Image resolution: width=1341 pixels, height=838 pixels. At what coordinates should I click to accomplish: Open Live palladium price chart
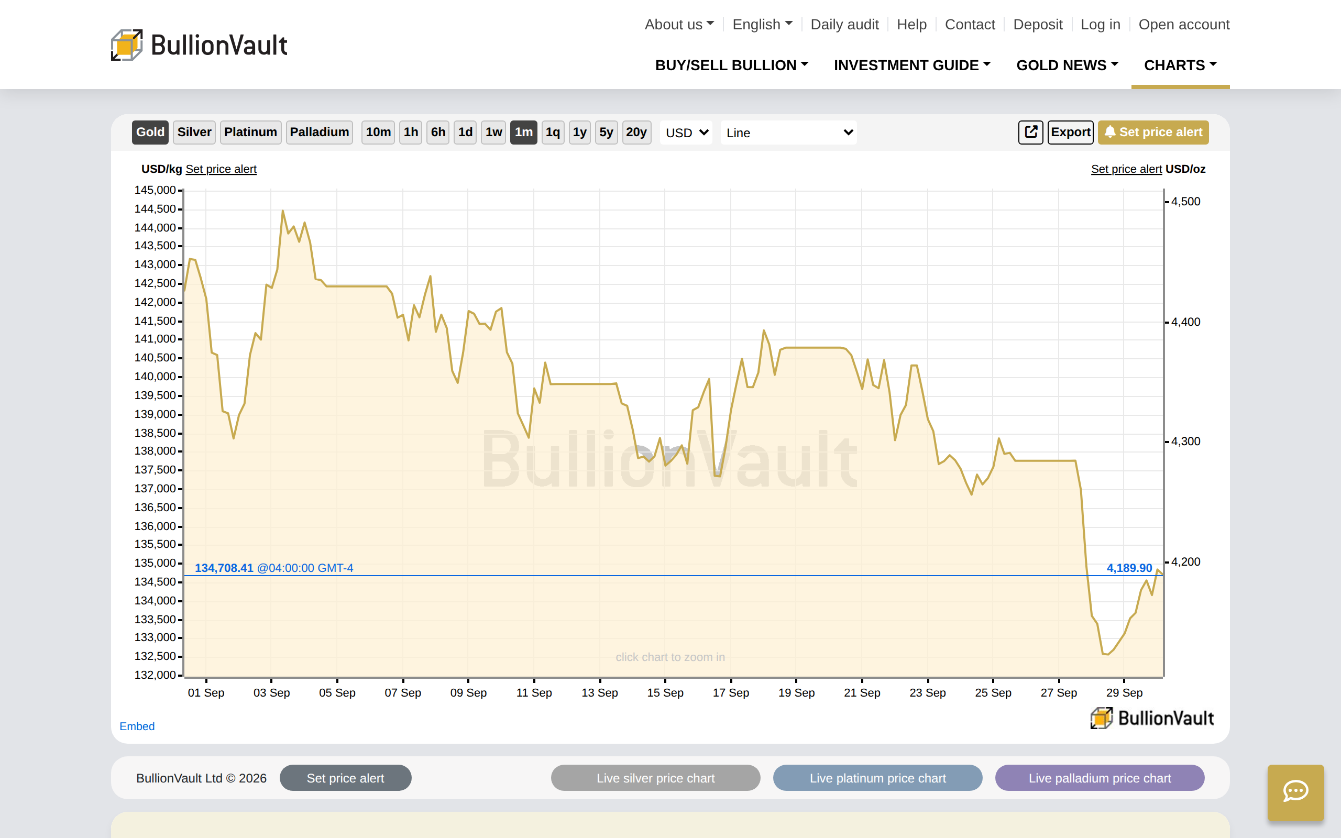(1100, 778)
